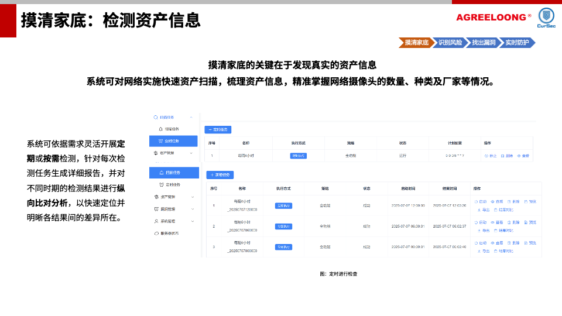Expand the 漏洞管理 chevron
Viewport: 562px width, 316px height.
pyautogui.click(x=193, y=209)
